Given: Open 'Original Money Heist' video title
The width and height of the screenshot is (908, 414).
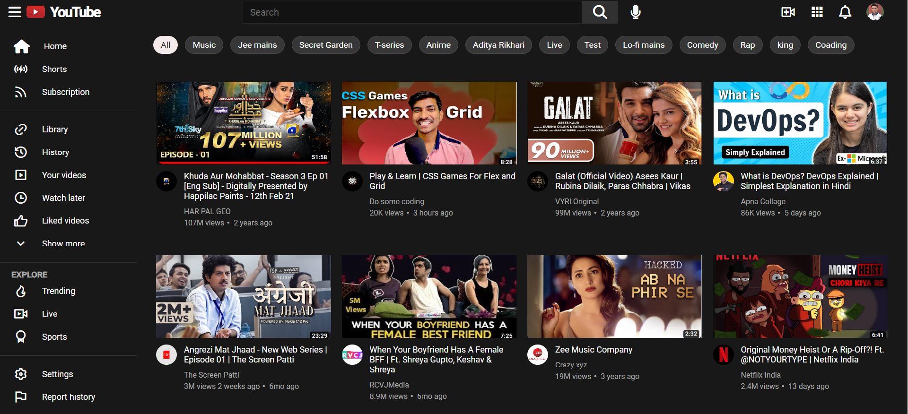Looking at the screenshot, I should [x=812, y=354].
